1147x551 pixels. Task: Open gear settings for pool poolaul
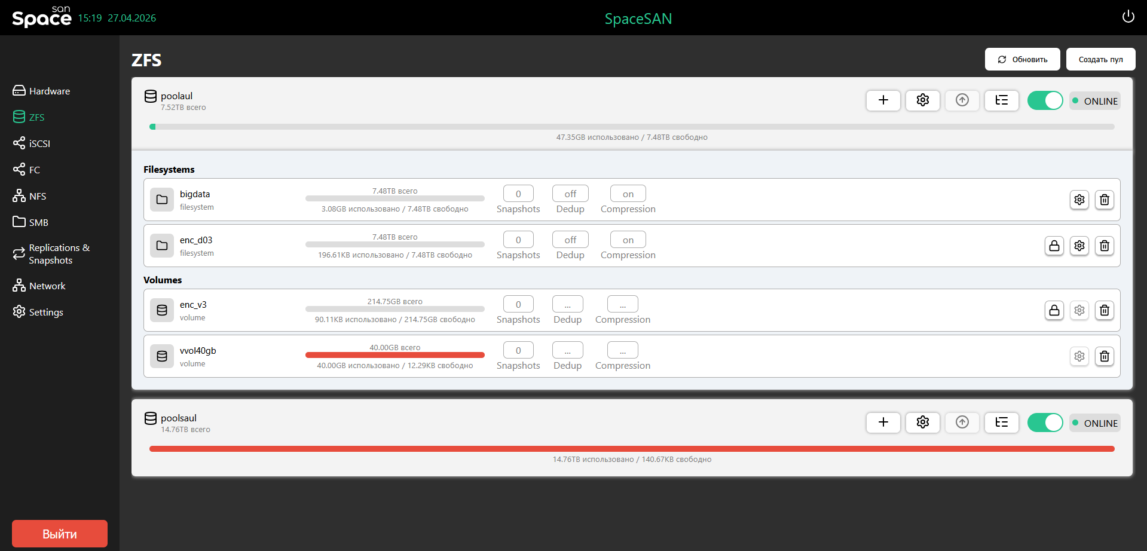click(x=922, y=100)
